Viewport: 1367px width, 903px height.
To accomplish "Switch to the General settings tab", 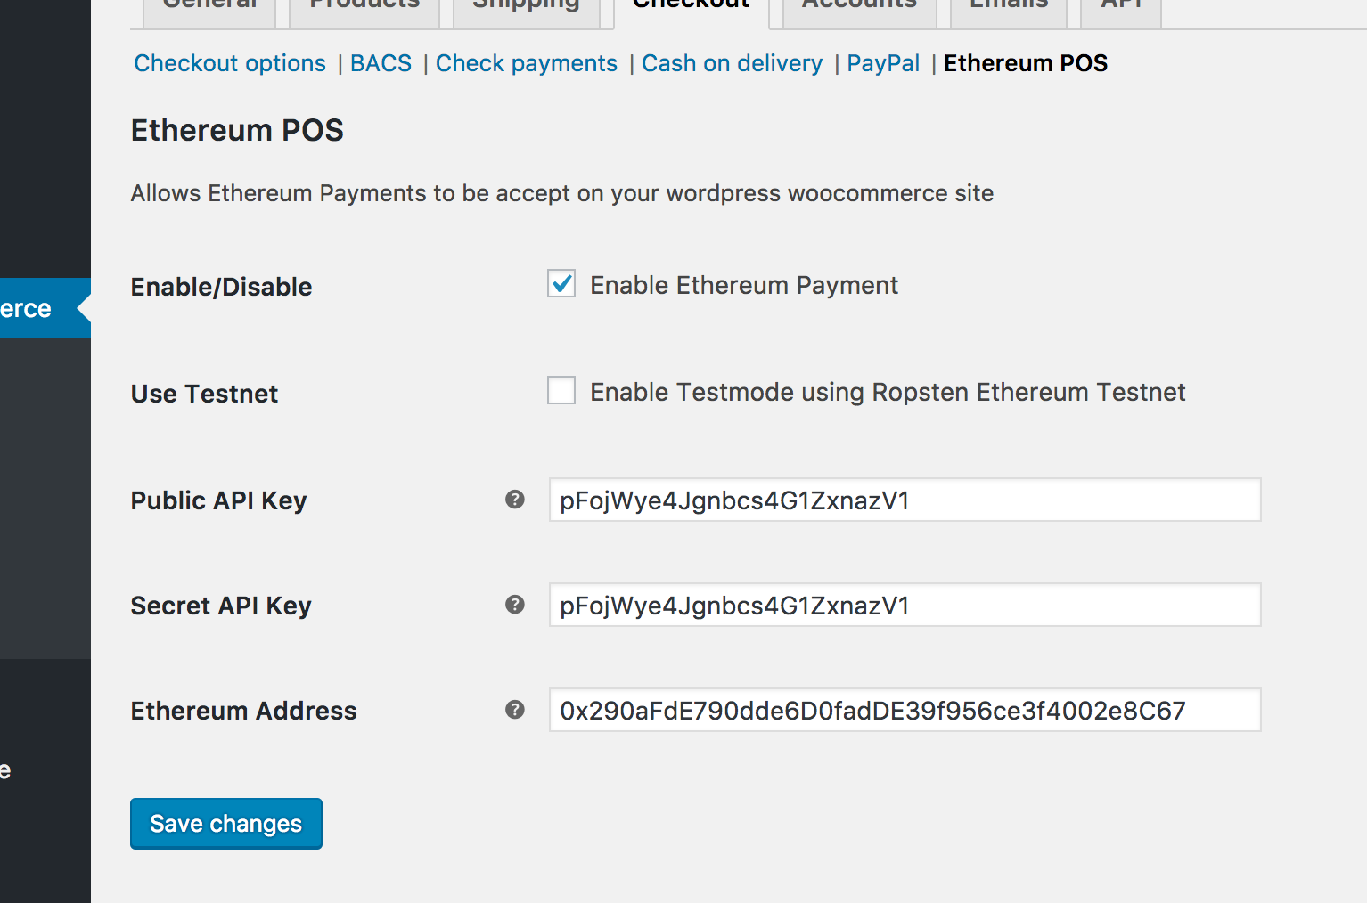I will pyautogui.click(x=210, y=9).
